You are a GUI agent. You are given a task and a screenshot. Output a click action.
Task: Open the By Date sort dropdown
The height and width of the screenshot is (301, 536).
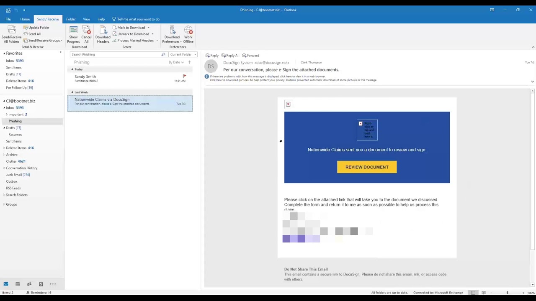[x=176, y=62]
